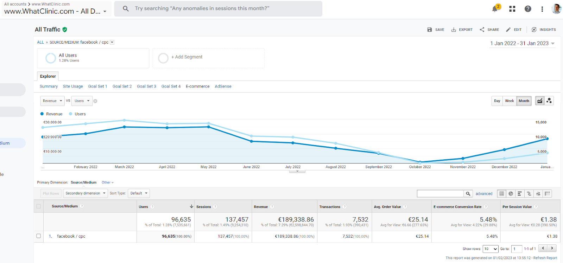Open the facebook / cpc source/medium dropdown
The width and height of the screenshot is (563, 263).
(x=112, y=42)
